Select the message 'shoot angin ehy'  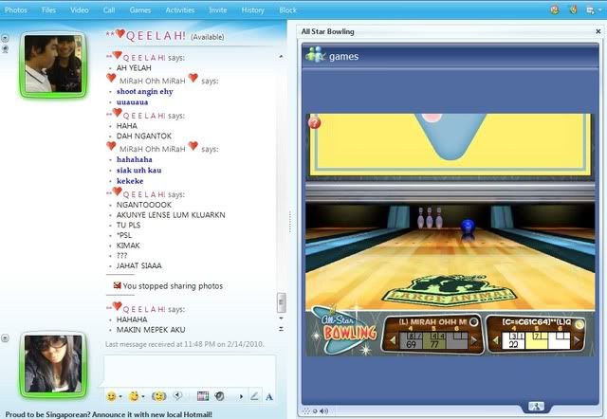click(x=145, y=92)
